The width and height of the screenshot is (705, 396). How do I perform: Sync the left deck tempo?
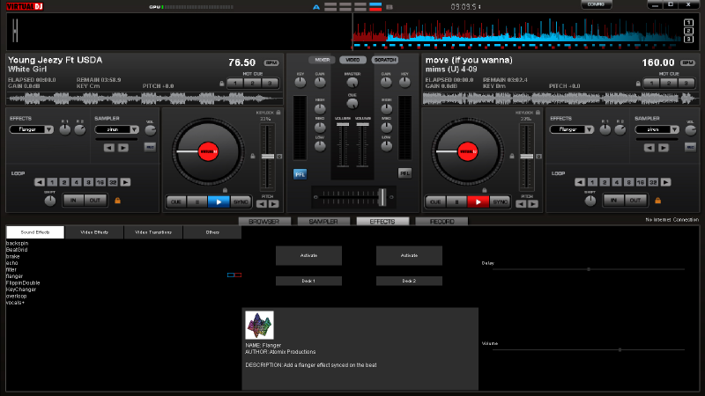pos(241,202)
